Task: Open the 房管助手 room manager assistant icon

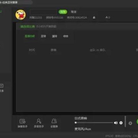Action: coord(39,121)
